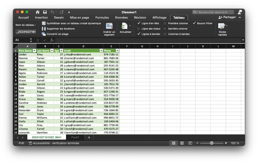Click the zoom in plus icon
The width and height of the screenshot is (258, 163).
pos(226,143)
